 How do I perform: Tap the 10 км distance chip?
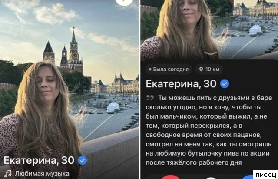(x=209, y=69)
